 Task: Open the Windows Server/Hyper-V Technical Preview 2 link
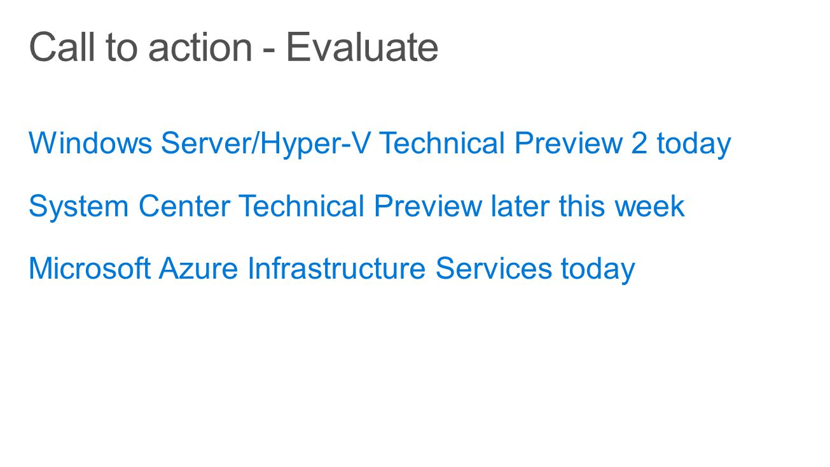point(380,144)
